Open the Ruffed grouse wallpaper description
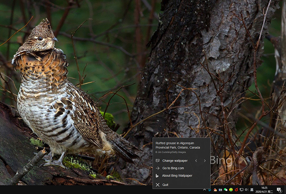286x194 pixels. pyautogui.click(x=178, y=145)
